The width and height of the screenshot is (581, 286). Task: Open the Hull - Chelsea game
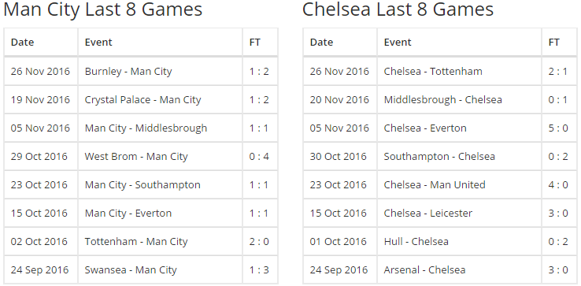tap(416, 242)
